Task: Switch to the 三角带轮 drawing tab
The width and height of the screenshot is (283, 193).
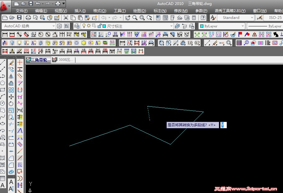Action: [39, 60]
